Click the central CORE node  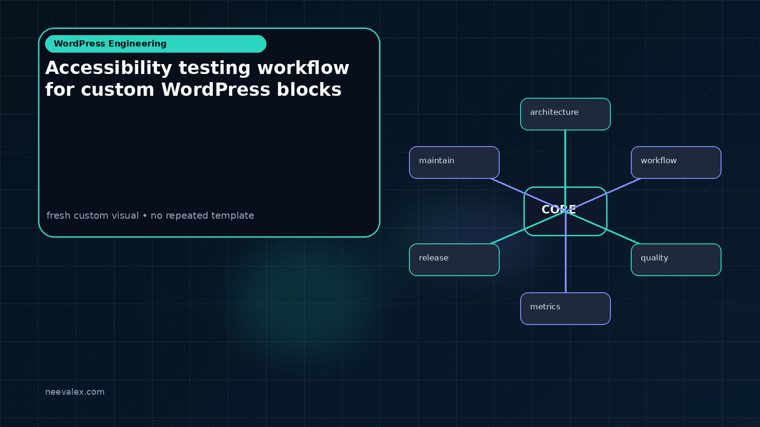[565, 211]
